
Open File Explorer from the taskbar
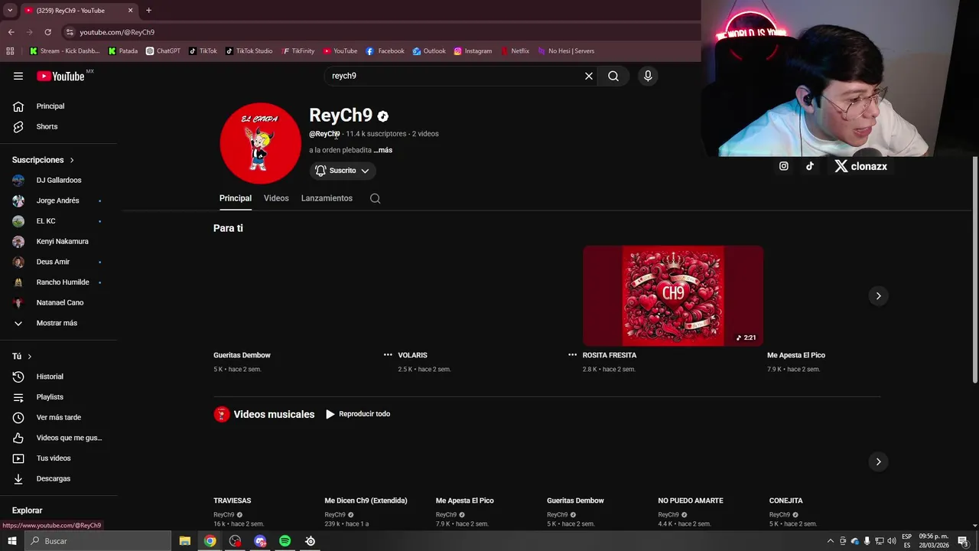click(x=185, y=541)
